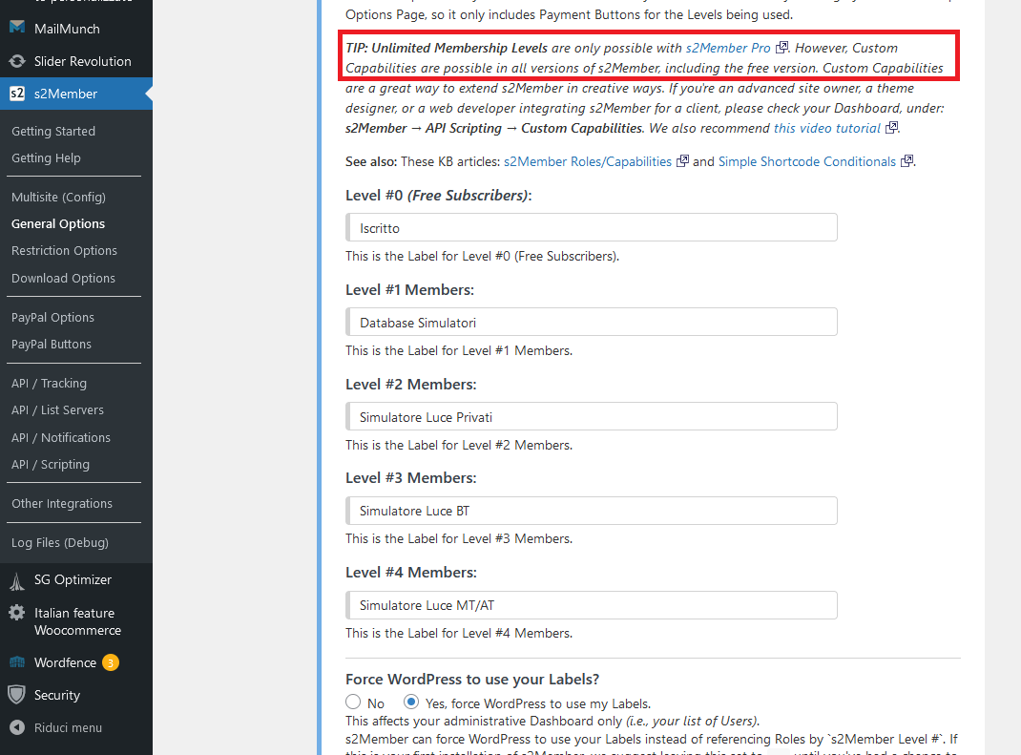Select General Options submenu
The height and width of the screenshot is (755, 1021).
tap(58, 223)
